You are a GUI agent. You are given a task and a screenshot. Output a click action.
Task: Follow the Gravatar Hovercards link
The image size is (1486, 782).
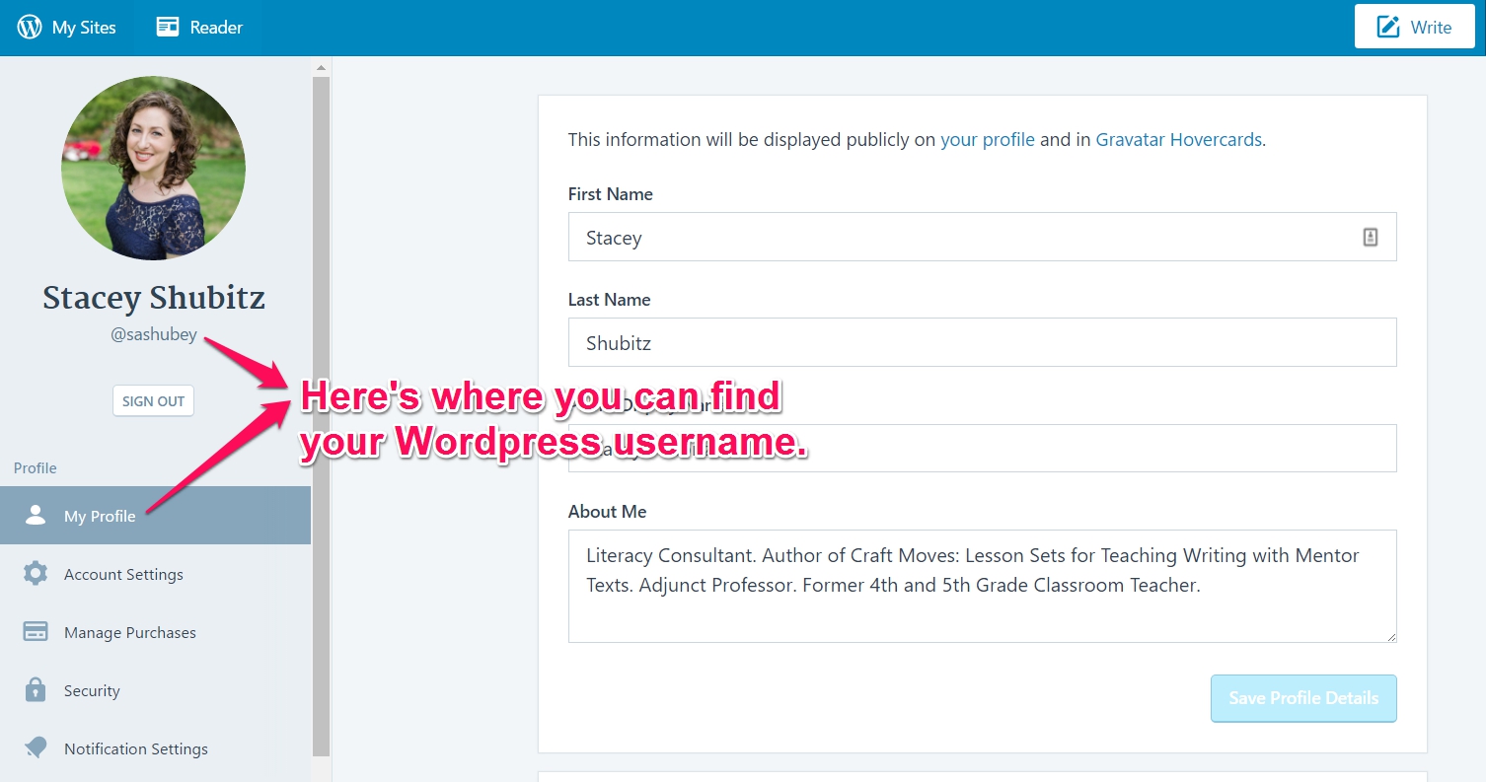(x=1178, y=139)
